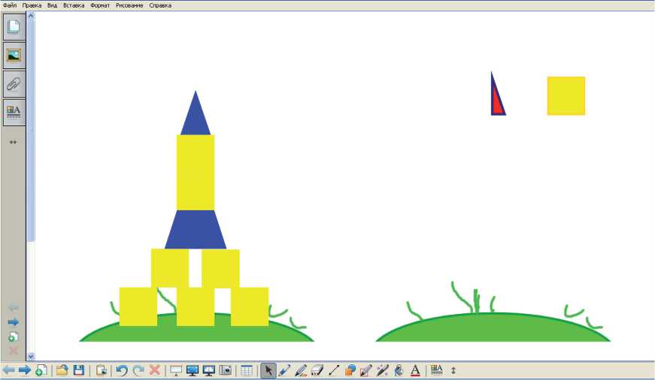Click scroll down arrow of sidebar scrollbar

pyautogui.click(x=31, y=355)
